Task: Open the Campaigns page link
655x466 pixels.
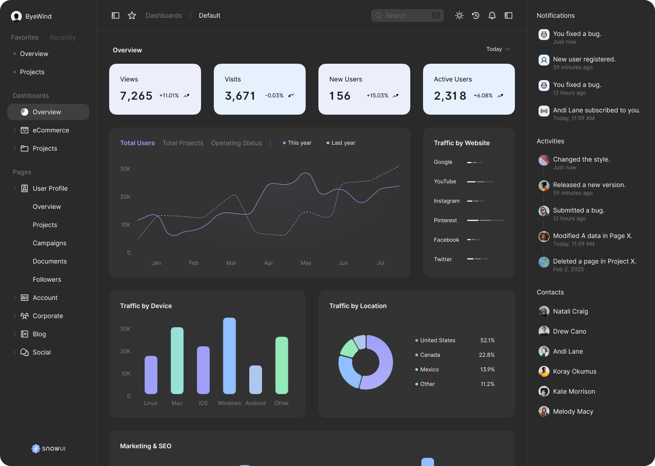Action: point(49,243)
